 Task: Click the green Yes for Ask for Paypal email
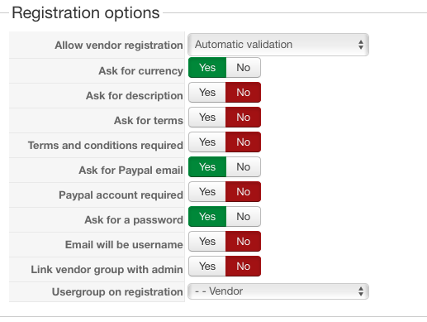(207, 167)
